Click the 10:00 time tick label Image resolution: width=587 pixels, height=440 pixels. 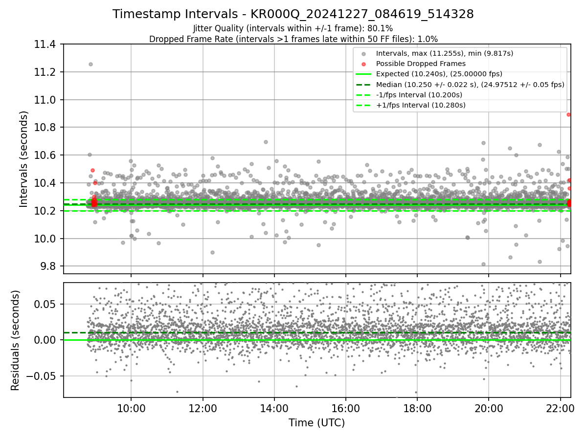(131, 409)
